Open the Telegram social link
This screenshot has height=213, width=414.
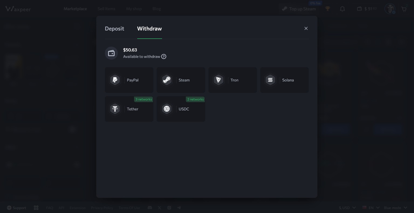click(179, 208)
